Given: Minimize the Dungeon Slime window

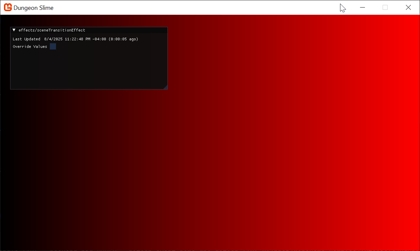Looking at the screenshot, I should [362, 8].
